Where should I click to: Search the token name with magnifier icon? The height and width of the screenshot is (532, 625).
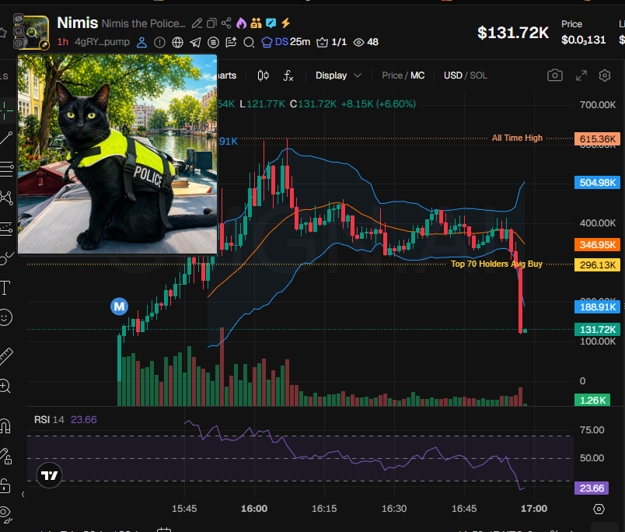click(249, 42)
